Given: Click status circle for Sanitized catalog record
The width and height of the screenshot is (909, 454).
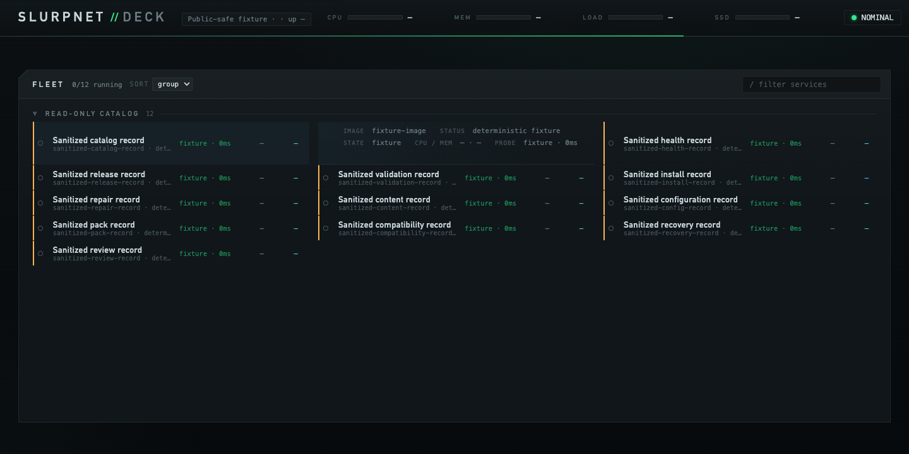Looking at the screenshot, I should [x=40, y=143].
